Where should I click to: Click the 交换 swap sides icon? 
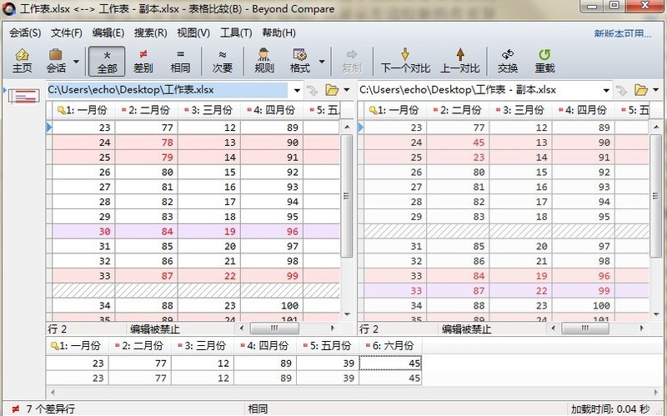point(508,61)
